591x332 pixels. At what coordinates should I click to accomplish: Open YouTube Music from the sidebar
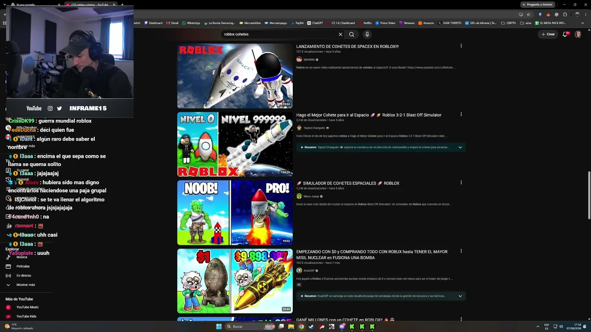click(28, 307)
